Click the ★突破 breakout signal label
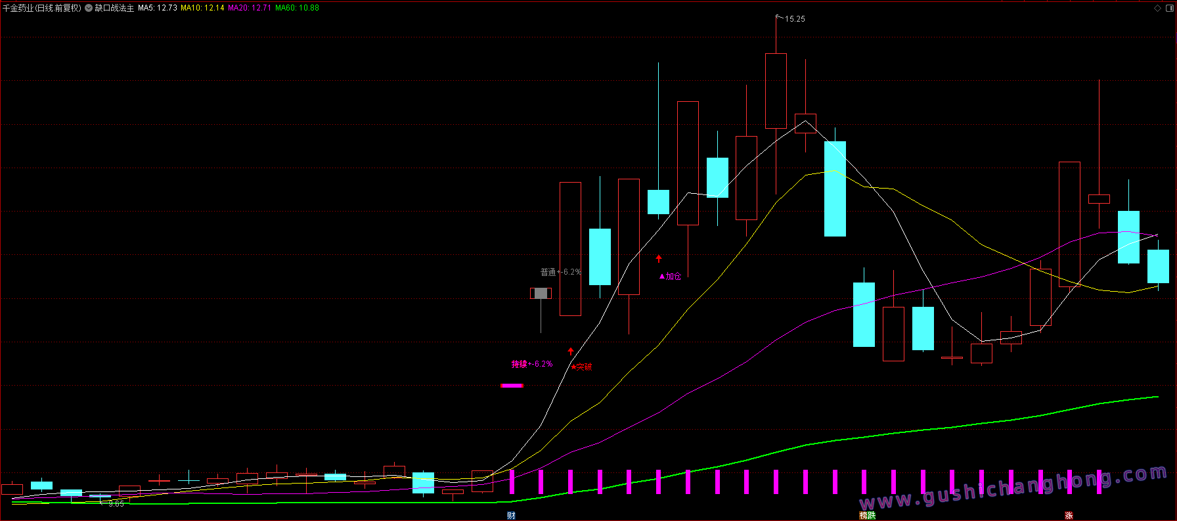 click(581, 367)
